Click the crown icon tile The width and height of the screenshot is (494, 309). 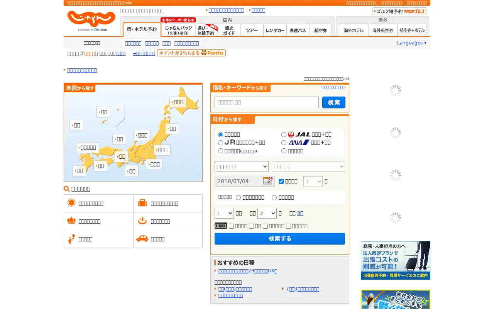[99, 221]
